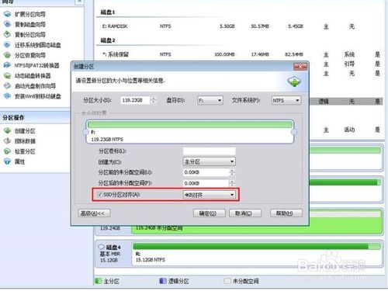Click the 5.50GB capacity cell of RAMDISK
Viewport: 388px width, 291px height.
[227, 26]
